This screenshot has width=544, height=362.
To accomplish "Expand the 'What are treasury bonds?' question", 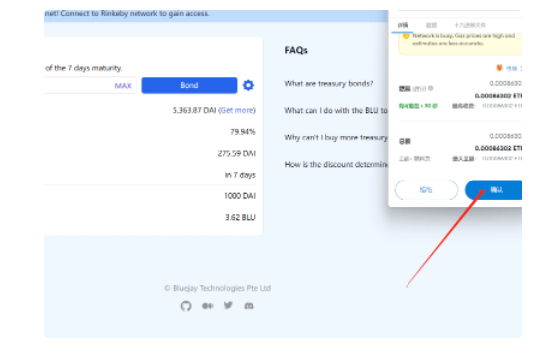I will (x=328, y=84).
